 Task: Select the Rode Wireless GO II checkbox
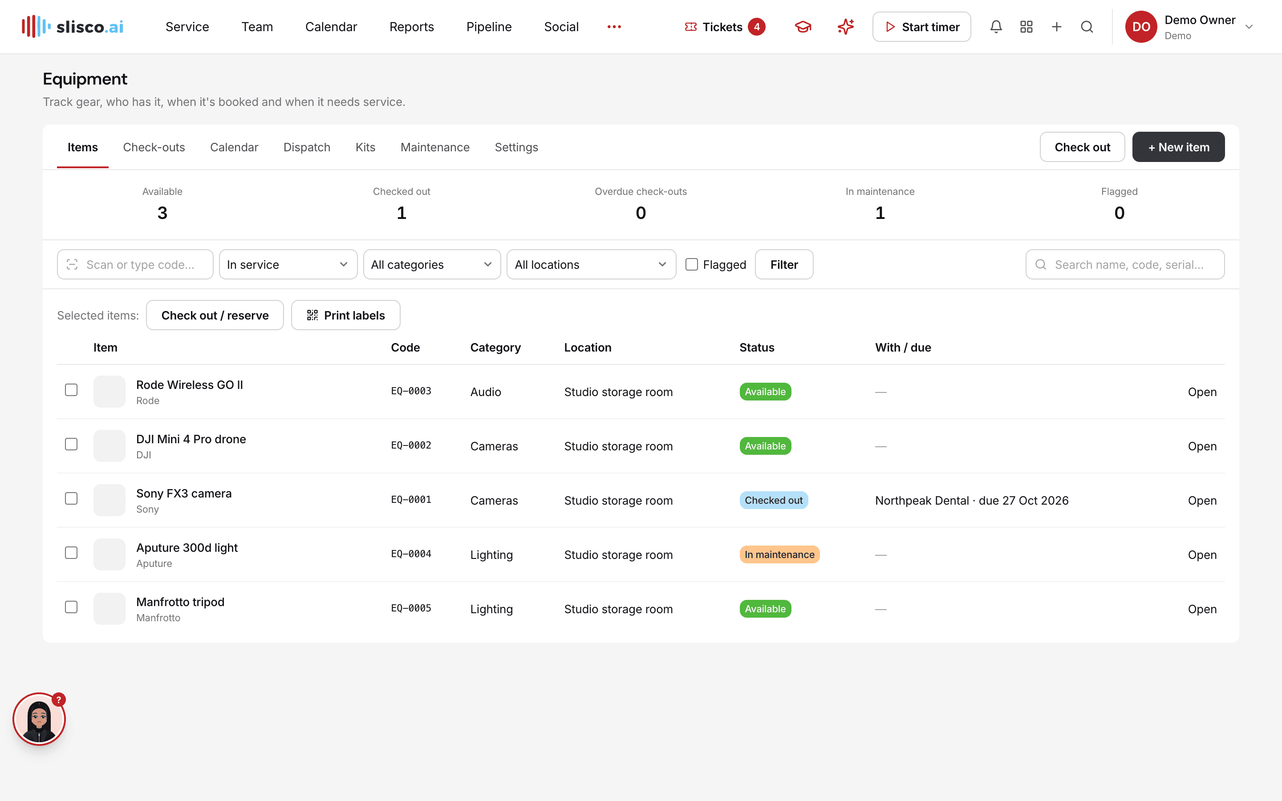coord(71,390)
